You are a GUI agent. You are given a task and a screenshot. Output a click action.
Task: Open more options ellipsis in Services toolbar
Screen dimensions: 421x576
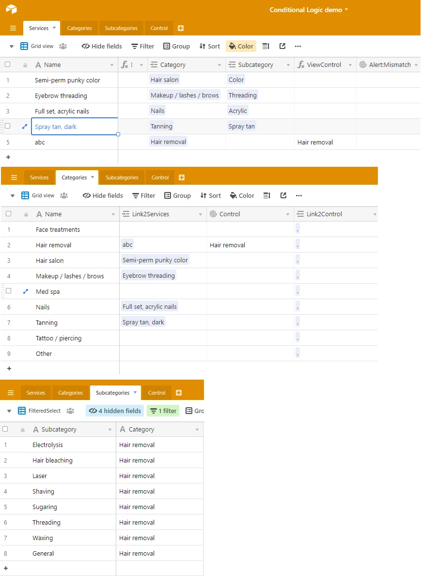[298, 46]
